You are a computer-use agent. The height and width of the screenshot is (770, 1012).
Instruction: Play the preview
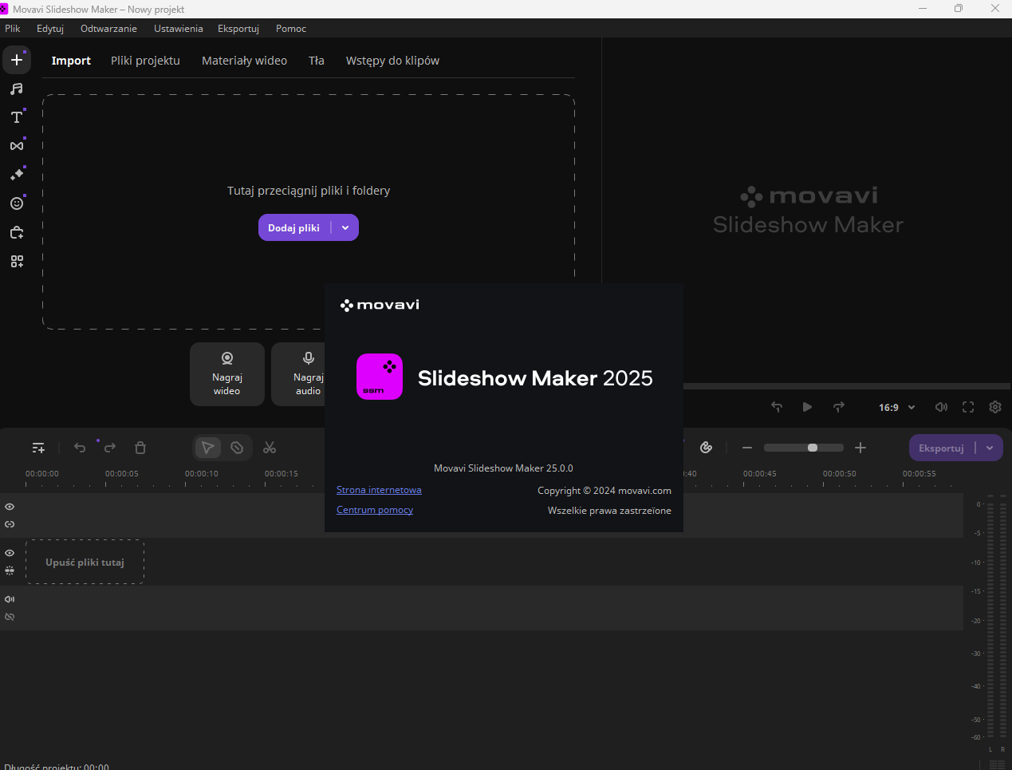coord(807,407)
